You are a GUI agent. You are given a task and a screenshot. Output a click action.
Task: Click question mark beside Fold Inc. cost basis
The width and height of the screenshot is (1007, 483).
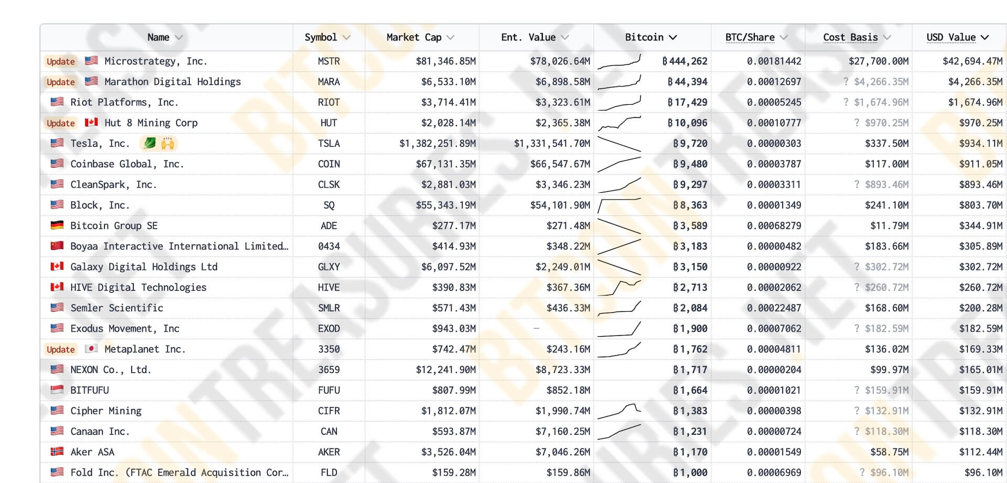862,473
